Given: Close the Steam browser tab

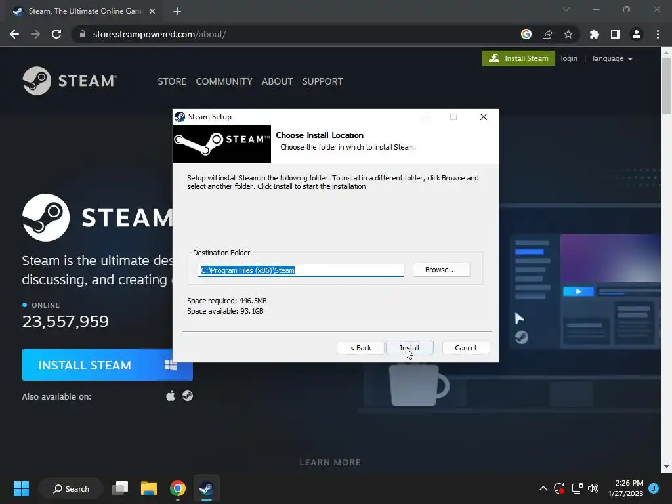Looking at the screenshot, I should (x=152, y=11).
